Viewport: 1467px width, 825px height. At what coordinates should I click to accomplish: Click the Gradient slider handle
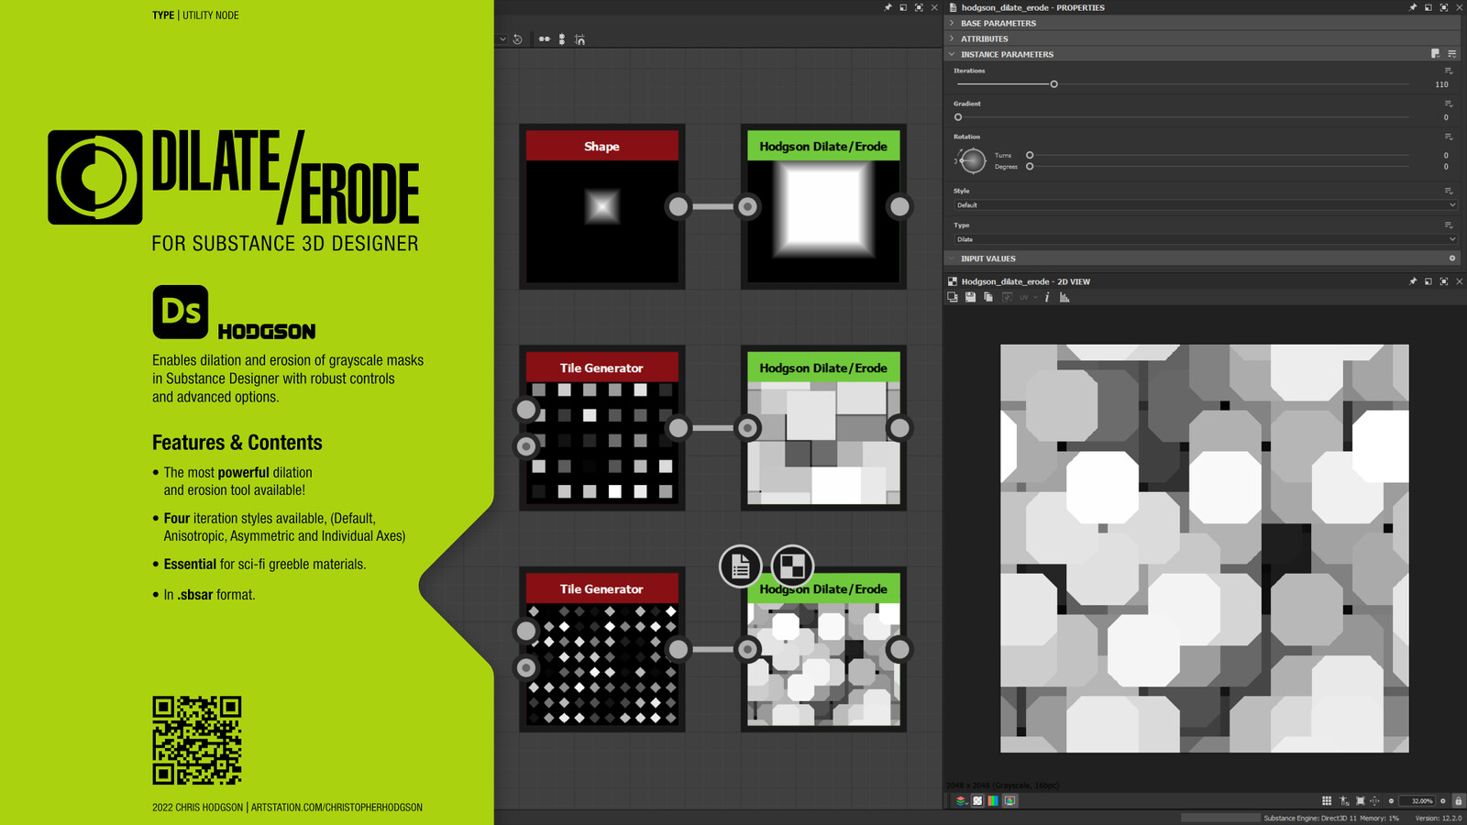point(958,117)
